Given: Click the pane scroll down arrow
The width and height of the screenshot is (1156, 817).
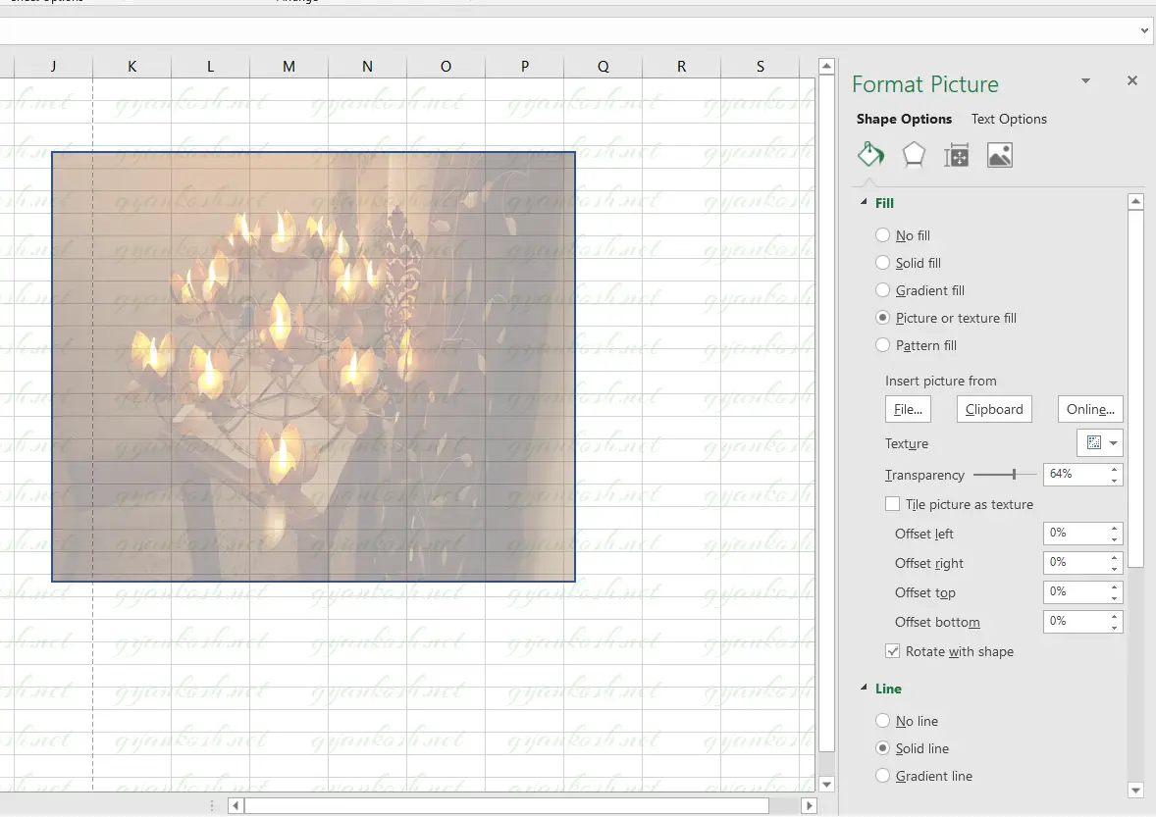Looking at the screenshot, I should tap(1135, 791).
